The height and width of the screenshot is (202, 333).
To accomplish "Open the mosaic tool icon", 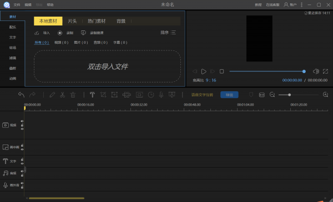I will click(x=127, y=95).
